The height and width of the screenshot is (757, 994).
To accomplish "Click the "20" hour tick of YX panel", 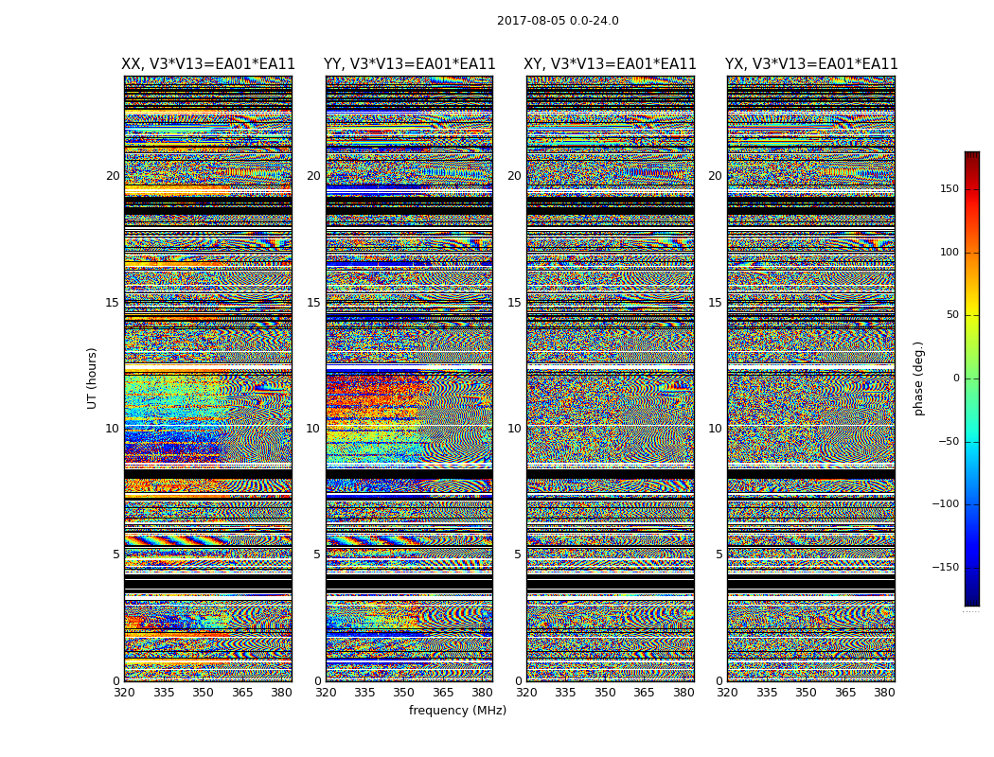I will pos(715,176).
